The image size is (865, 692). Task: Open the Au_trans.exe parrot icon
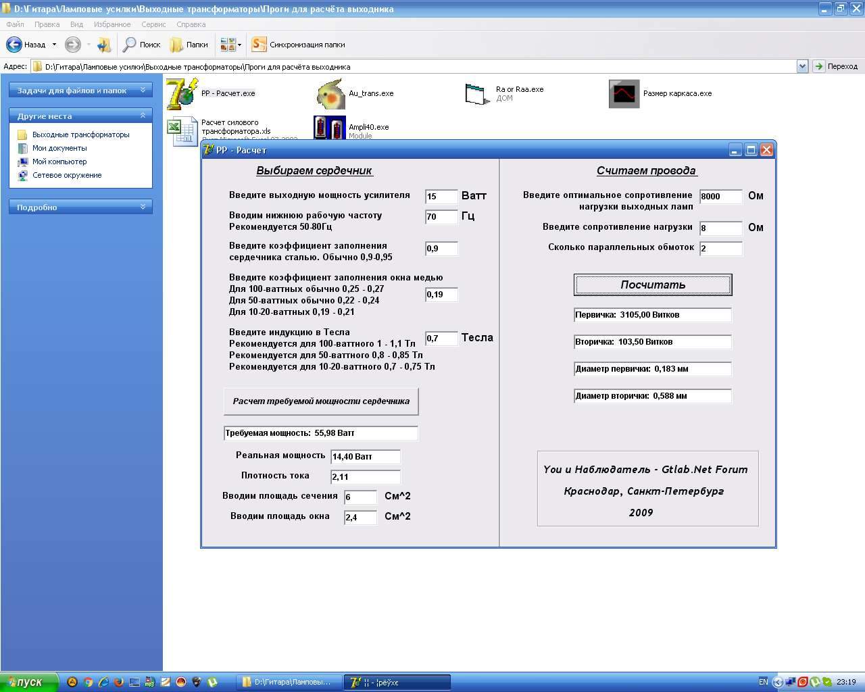click(x=330, y=94)
